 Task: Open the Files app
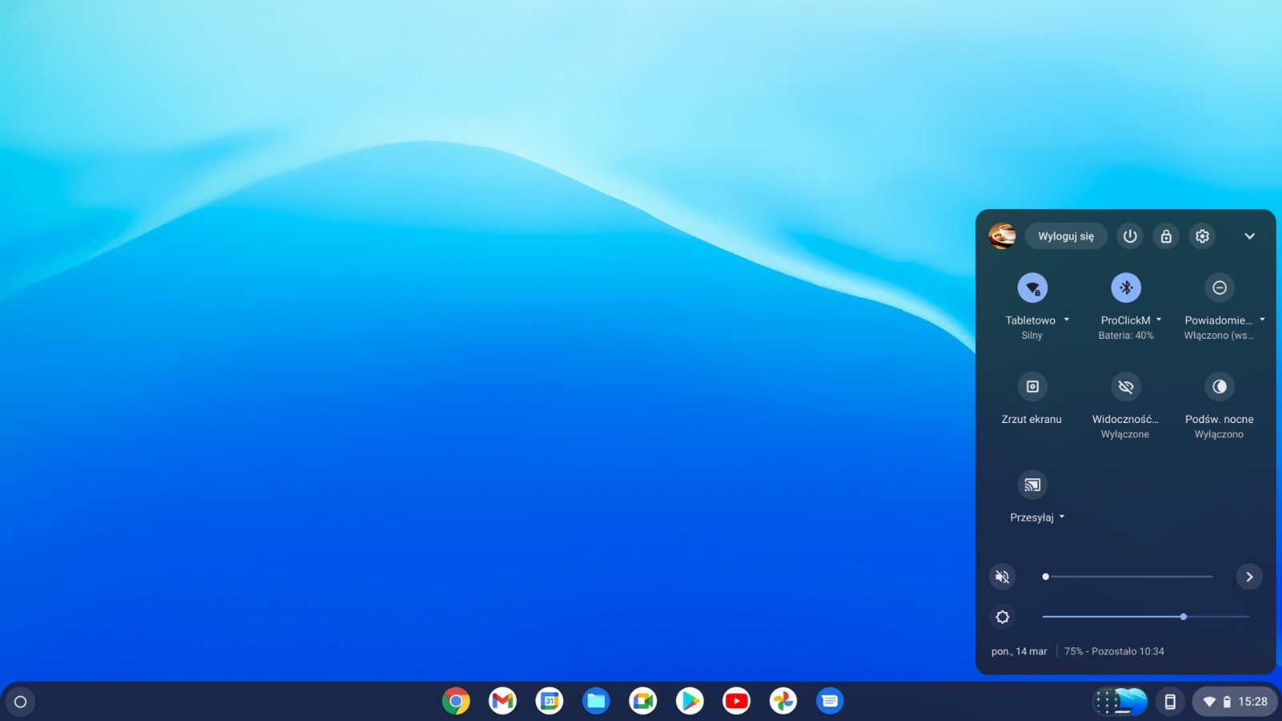tap(596, 702)
